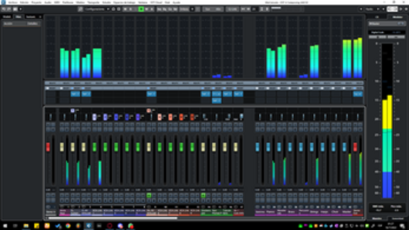
Task: Click horizontal scrollbar below the channel names
Action: tap(113, 218)
